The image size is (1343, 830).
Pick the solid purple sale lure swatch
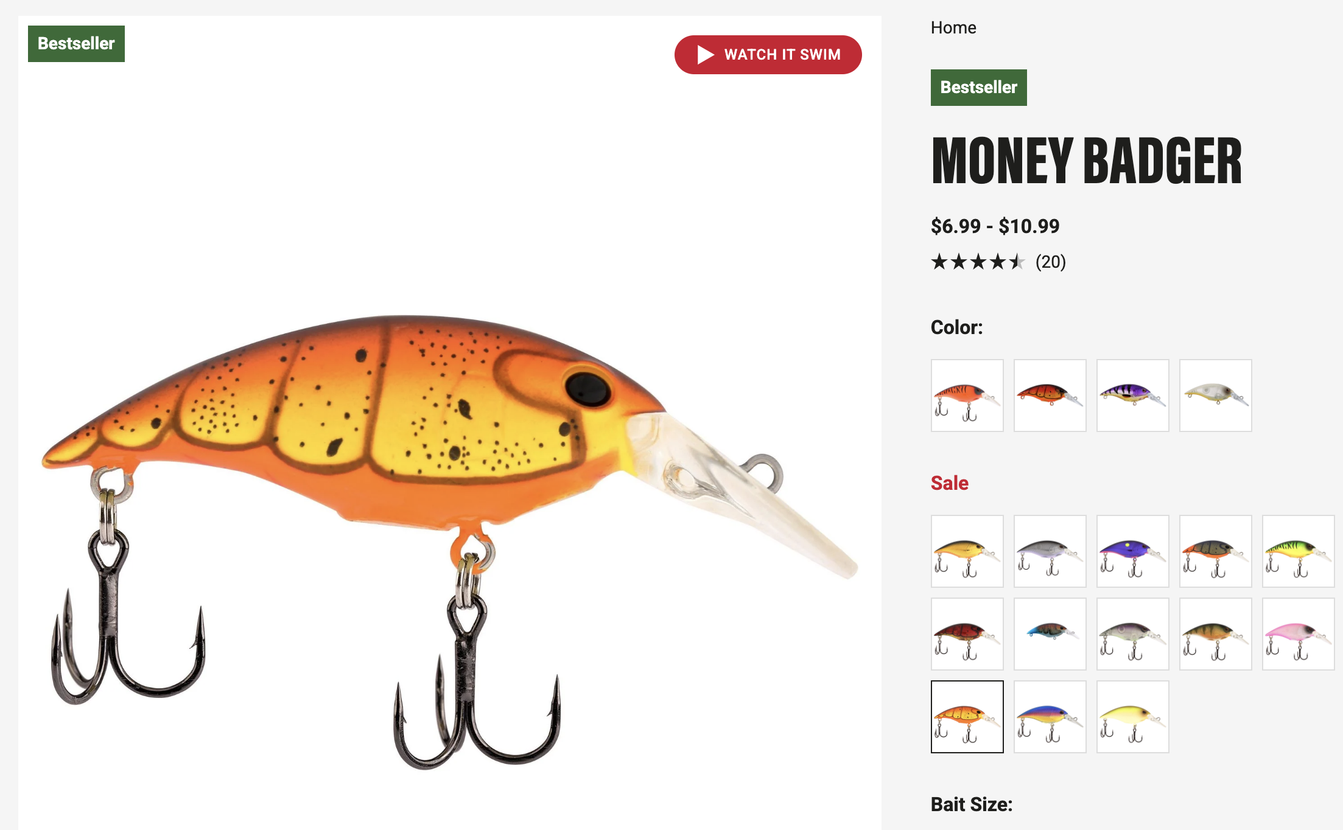[1132, 551]
